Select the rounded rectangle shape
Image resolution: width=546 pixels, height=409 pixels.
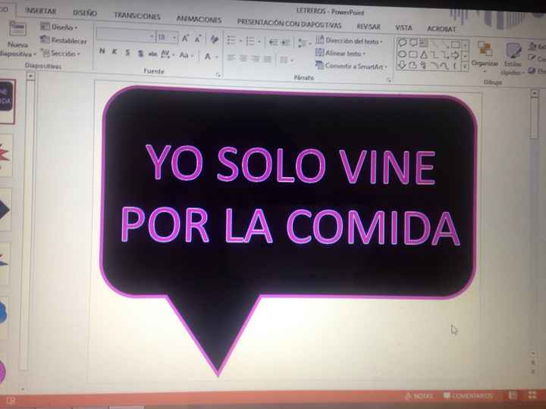(413, 55)
